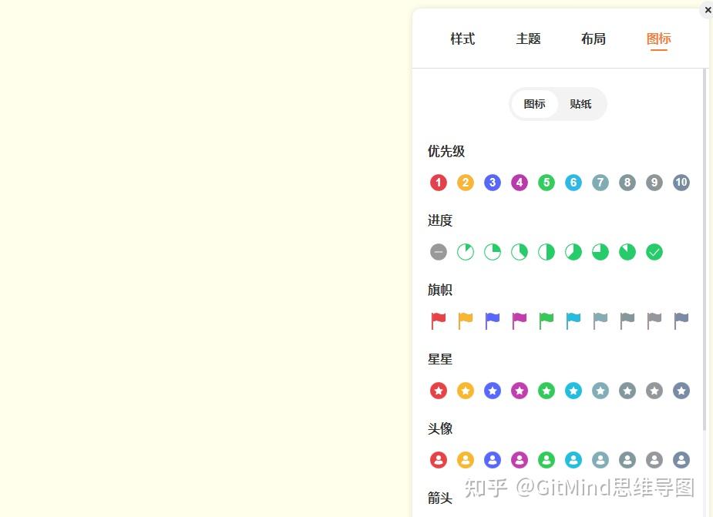
Task: Pick the yellow star icon
Action: coord(466,391)
